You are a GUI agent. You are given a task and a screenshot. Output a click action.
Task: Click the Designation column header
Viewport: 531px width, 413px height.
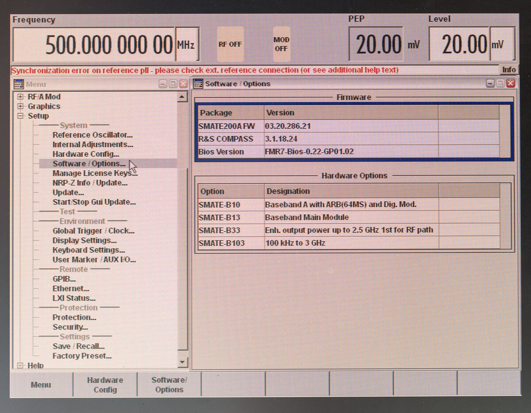point(351,191)
